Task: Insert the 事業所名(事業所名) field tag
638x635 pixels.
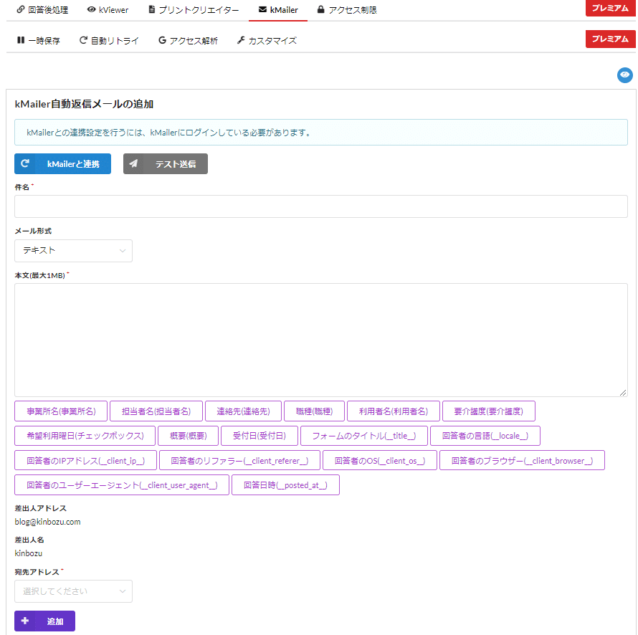Action: pyautogui.click(x=61, y=411)
